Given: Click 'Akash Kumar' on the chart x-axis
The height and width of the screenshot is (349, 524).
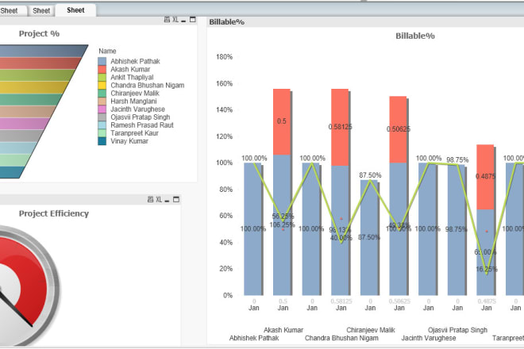Looking at the screenshot, I should click(x=283, y=330).
